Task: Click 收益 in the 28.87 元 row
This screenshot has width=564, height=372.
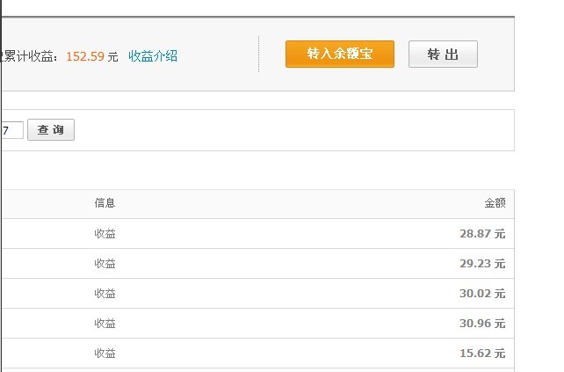Action: [x=105, y=234]
